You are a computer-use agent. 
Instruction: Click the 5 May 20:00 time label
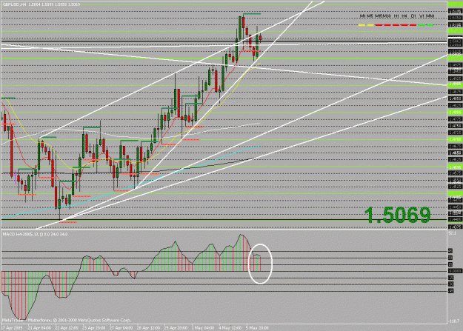[257, 328]
